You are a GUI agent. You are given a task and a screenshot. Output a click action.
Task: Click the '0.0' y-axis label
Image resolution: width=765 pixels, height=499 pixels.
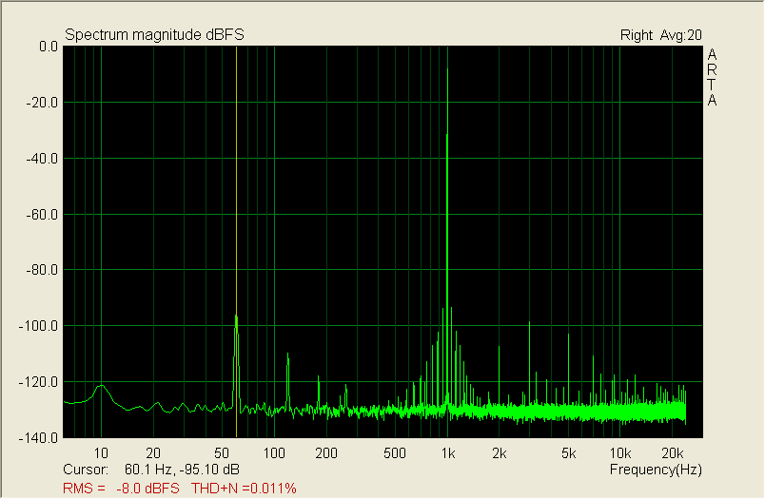pyautogui.click(x=49, y=47)
